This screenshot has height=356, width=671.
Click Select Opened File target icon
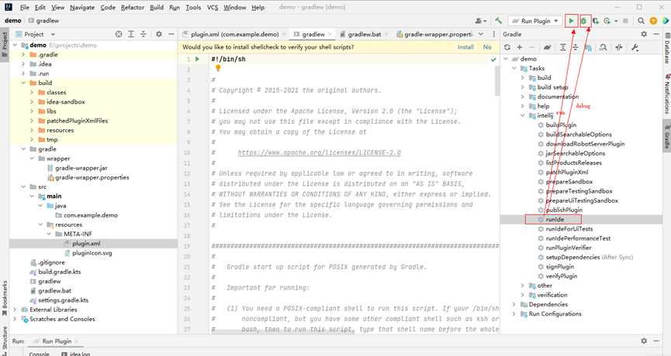click(119, 34)
